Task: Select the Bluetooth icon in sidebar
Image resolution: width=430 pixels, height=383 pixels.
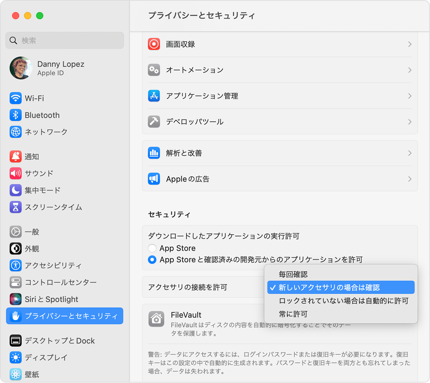Action: (x=15, y=115)
